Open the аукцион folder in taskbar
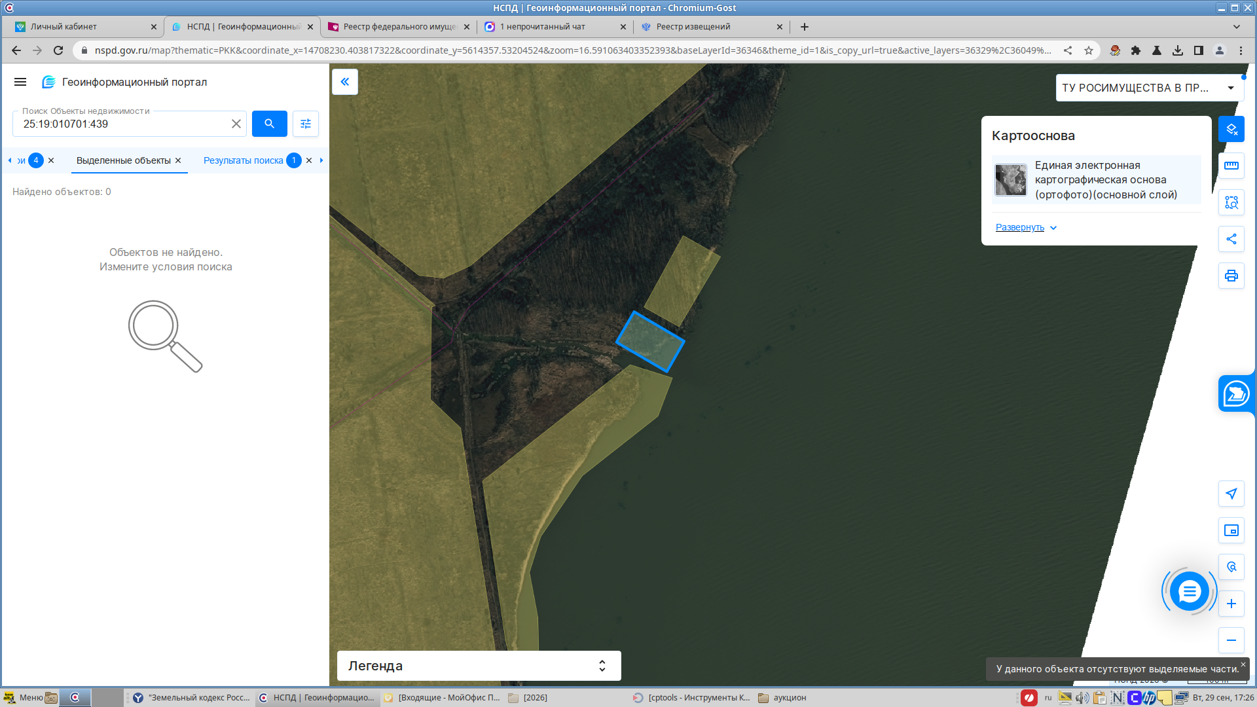Viewport: 1257px width, 707px height. click(x=782, y=698)
